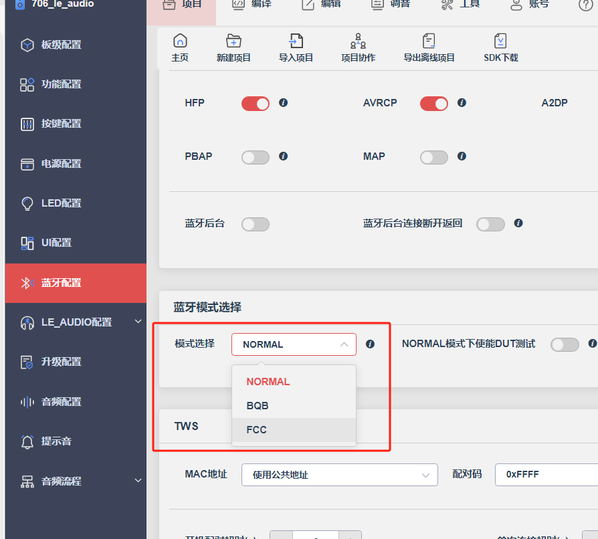This screenshot has width=598, height=539.
Task: Click the 主页 home icon
Action: point(180,40)
